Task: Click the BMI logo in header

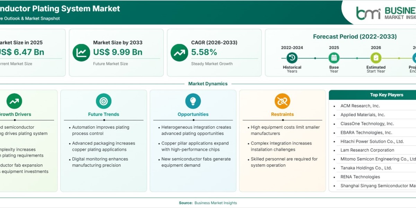Action: (x=368, y=13)
